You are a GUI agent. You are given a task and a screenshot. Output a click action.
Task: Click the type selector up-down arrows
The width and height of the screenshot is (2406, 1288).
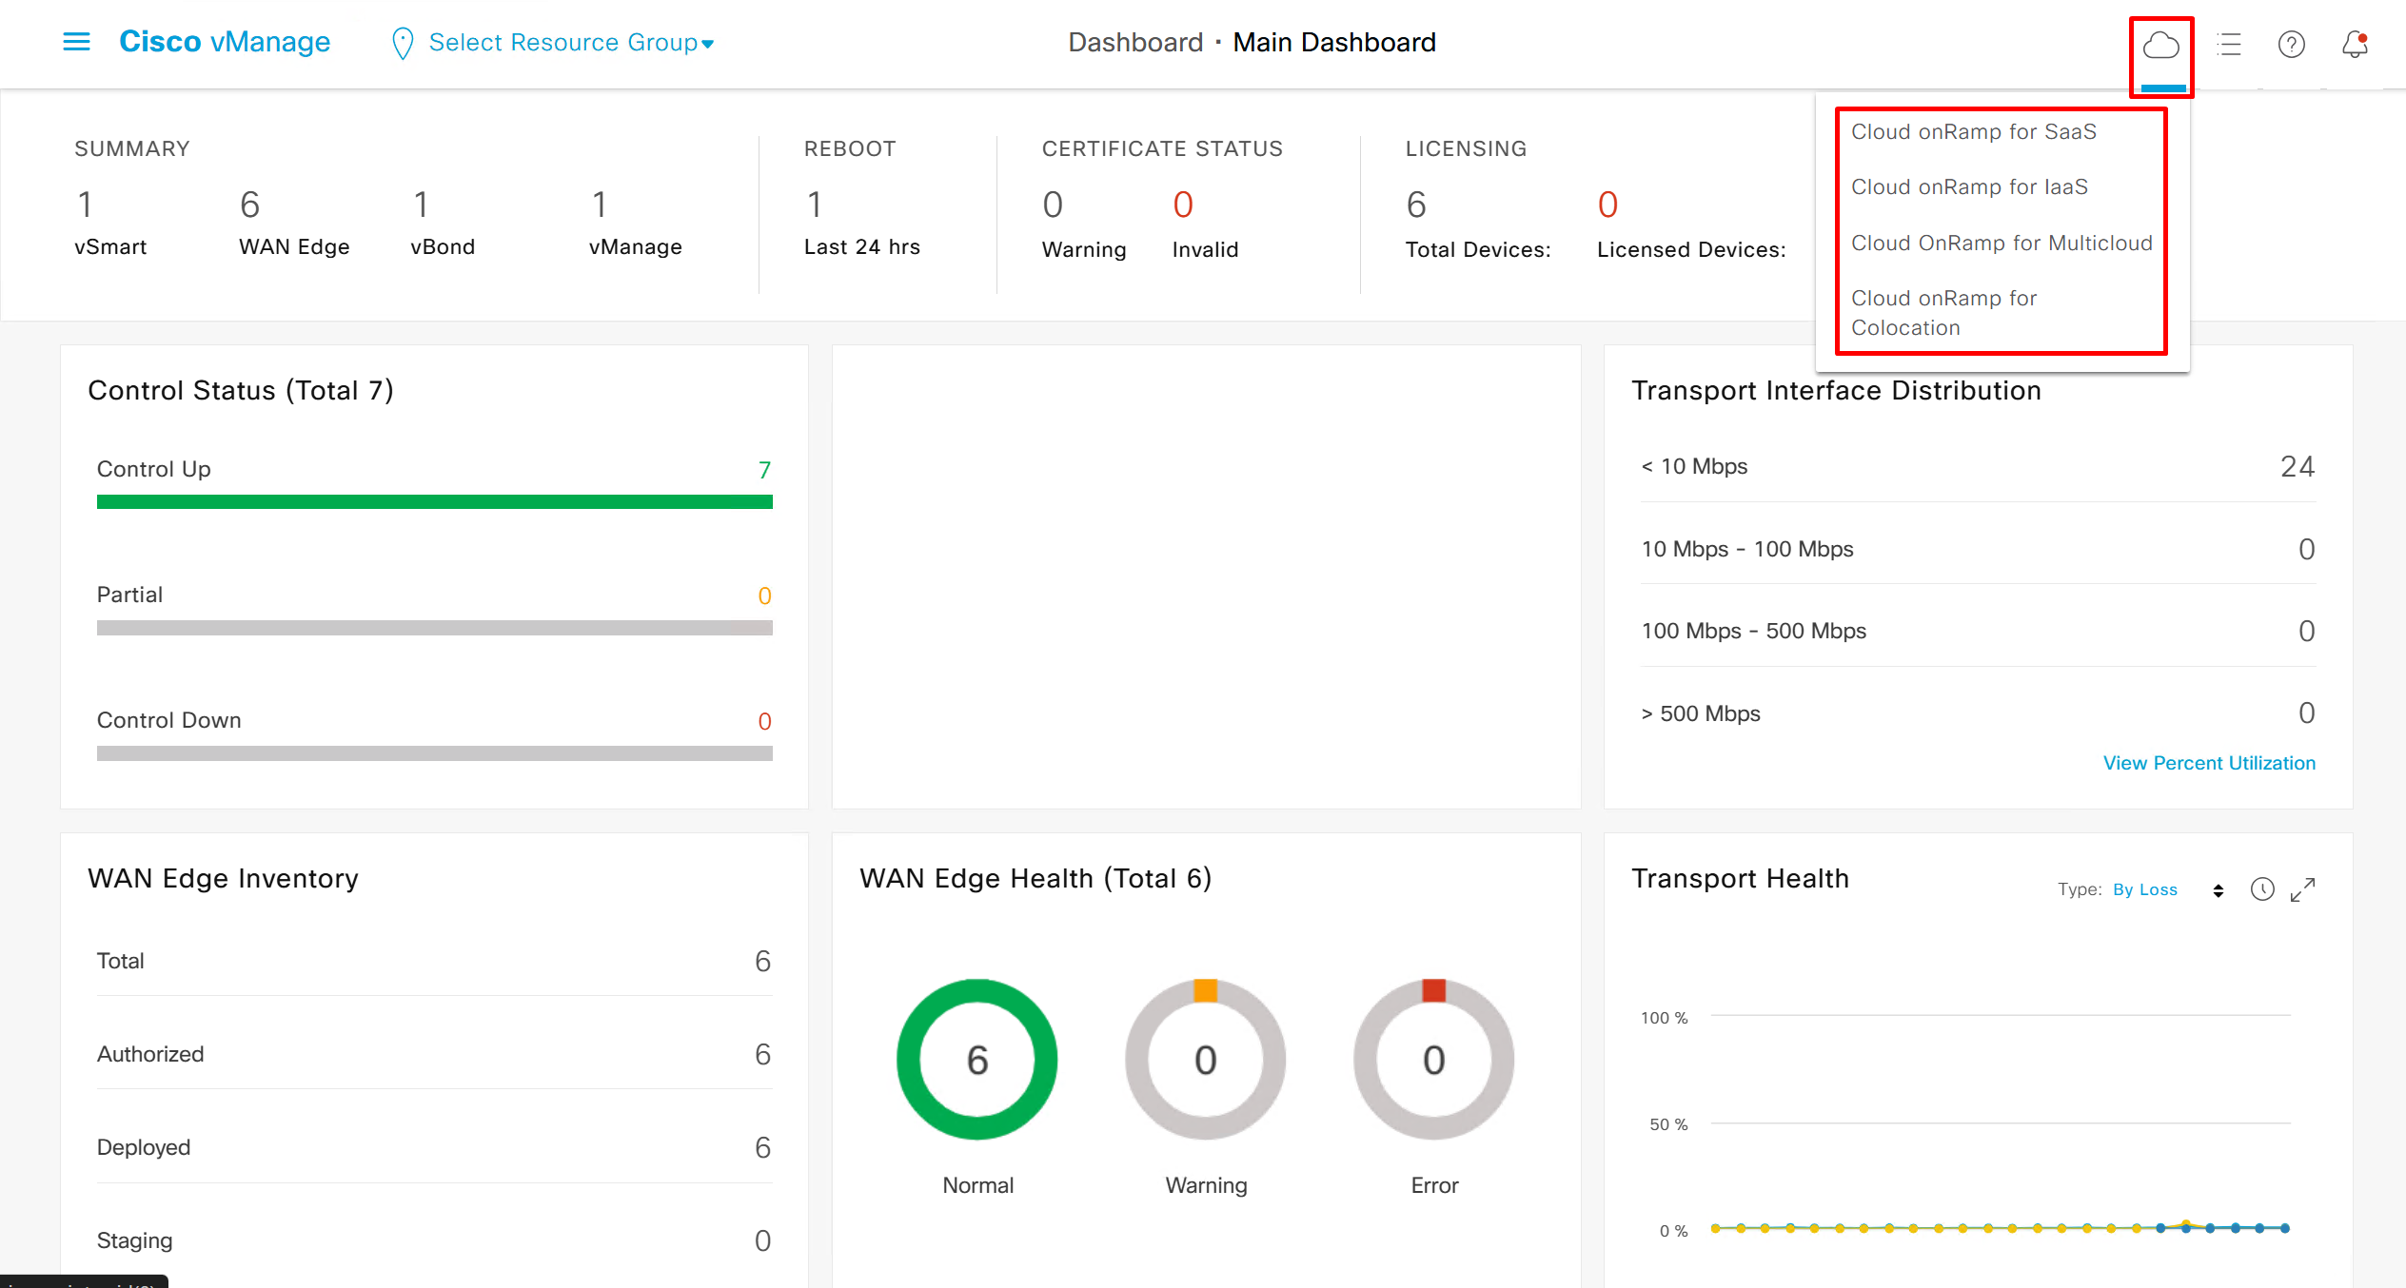(x=2218, y=890)
